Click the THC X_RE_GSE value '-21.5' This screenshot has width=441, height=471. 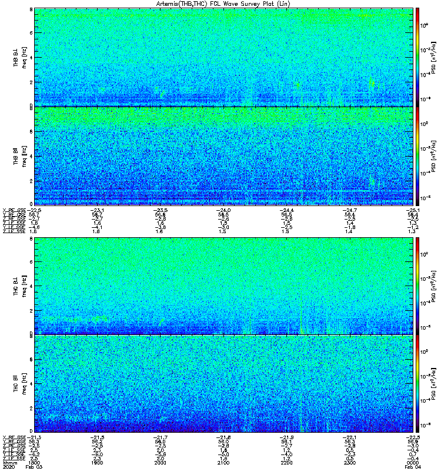(x=97, y=437)
